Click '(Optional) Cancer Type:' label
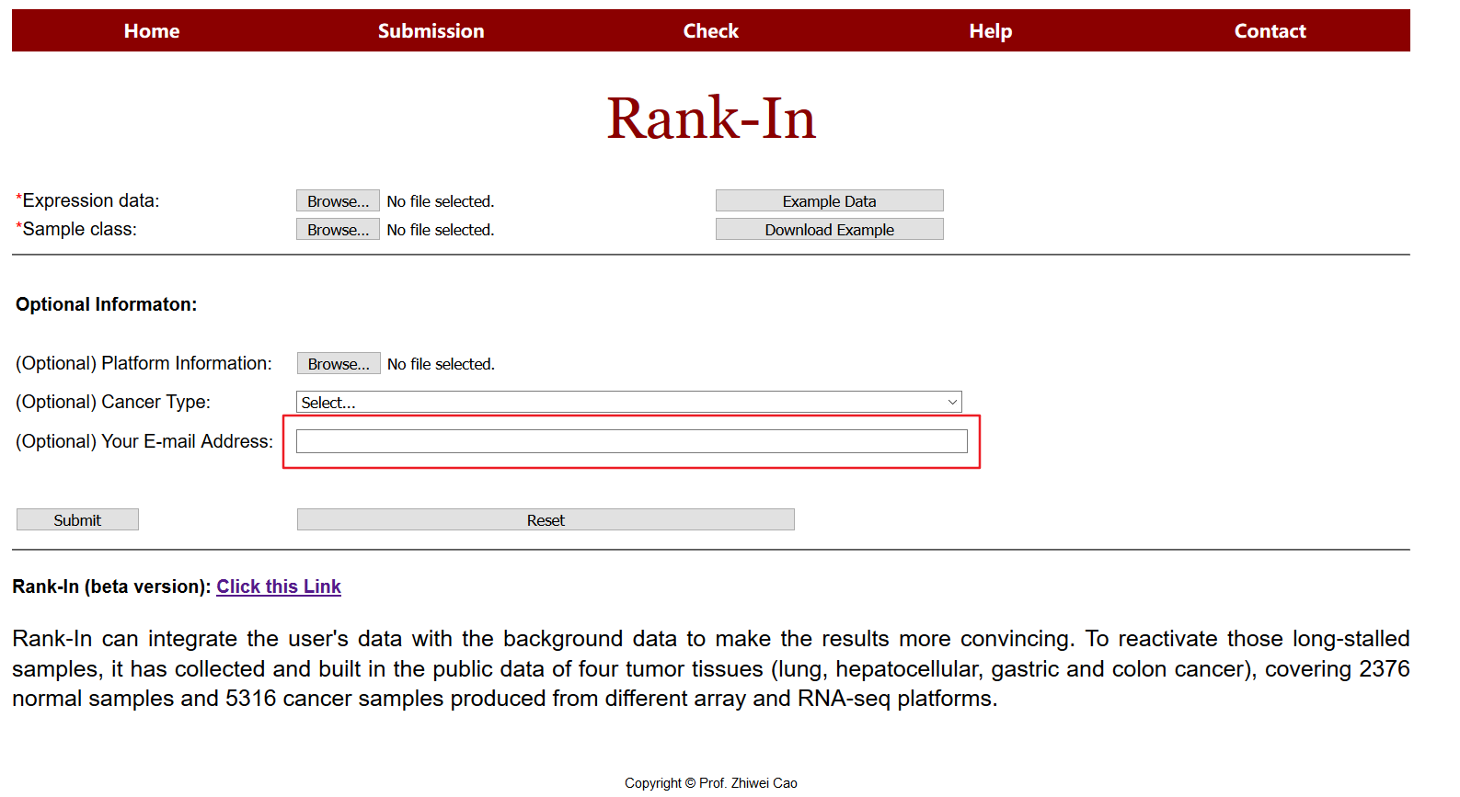Image resolution: width=1460 pixels, height=797 pixels. tap(113, 402)
